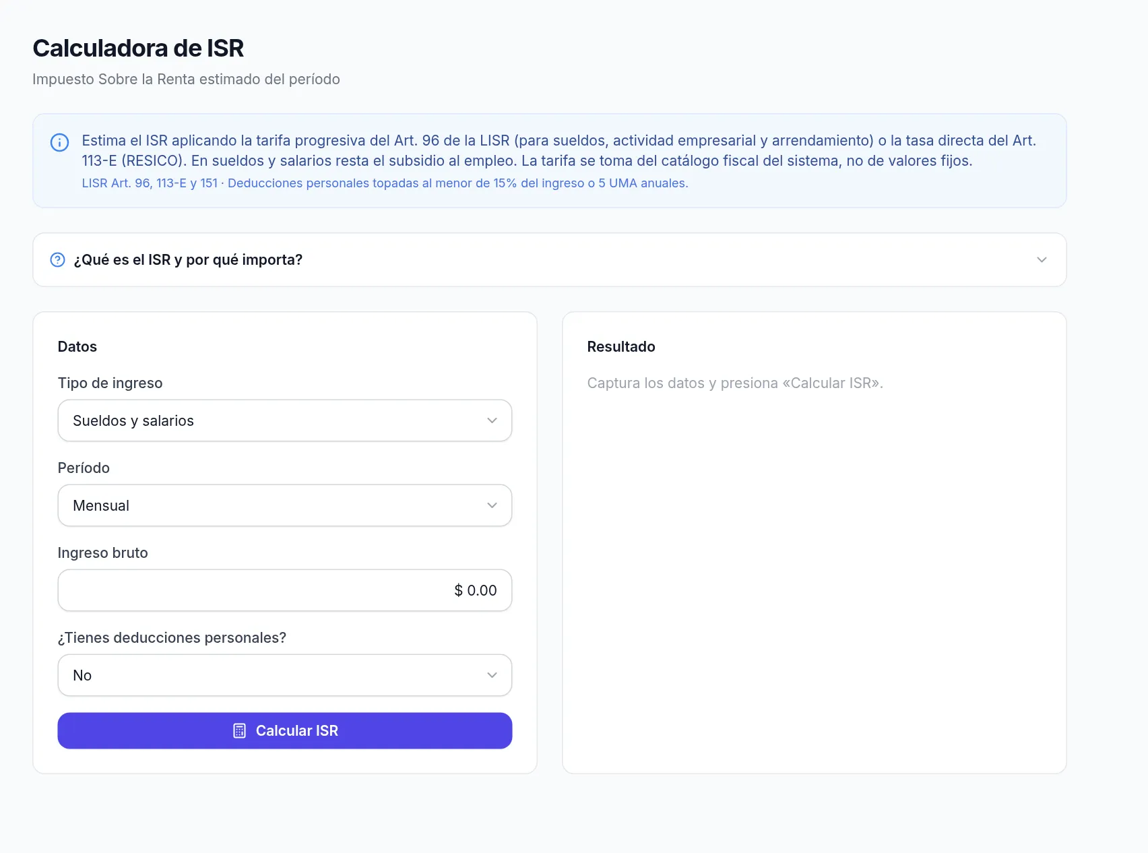The image size is (1148, 853).
Task: Click the "Calculadora de ISR" heading
Action: coord(138,48)
